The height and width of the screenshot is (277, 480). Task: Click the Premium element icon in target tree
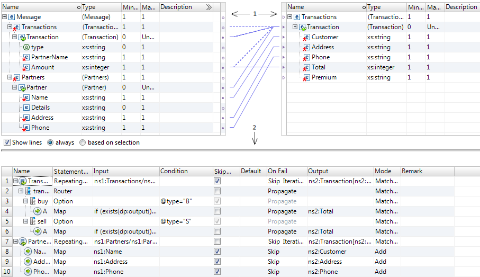coord(306,77)
